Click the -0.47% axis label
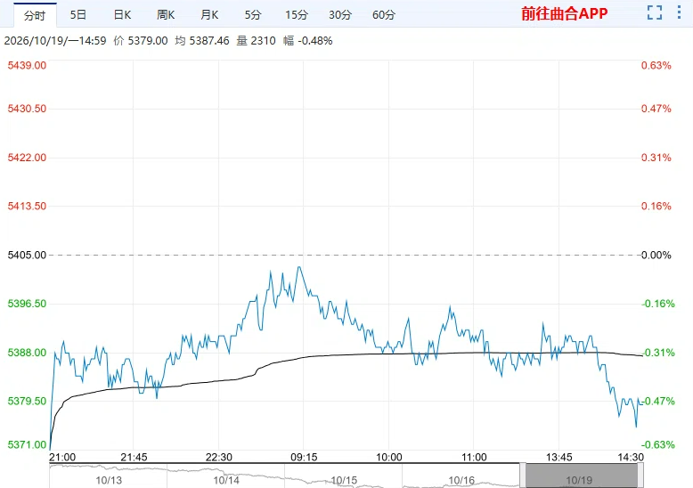The width and height of the screenshot is (693, 488). pyautogui.click(x=658, y=401)
